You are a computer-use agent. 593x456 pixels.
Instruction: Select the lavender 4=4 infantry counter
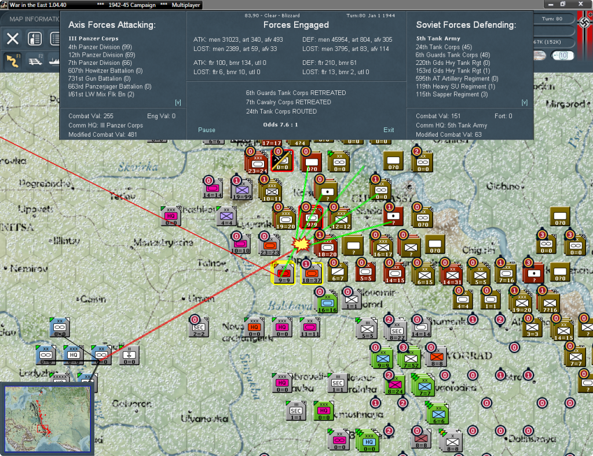pos(226,217)
